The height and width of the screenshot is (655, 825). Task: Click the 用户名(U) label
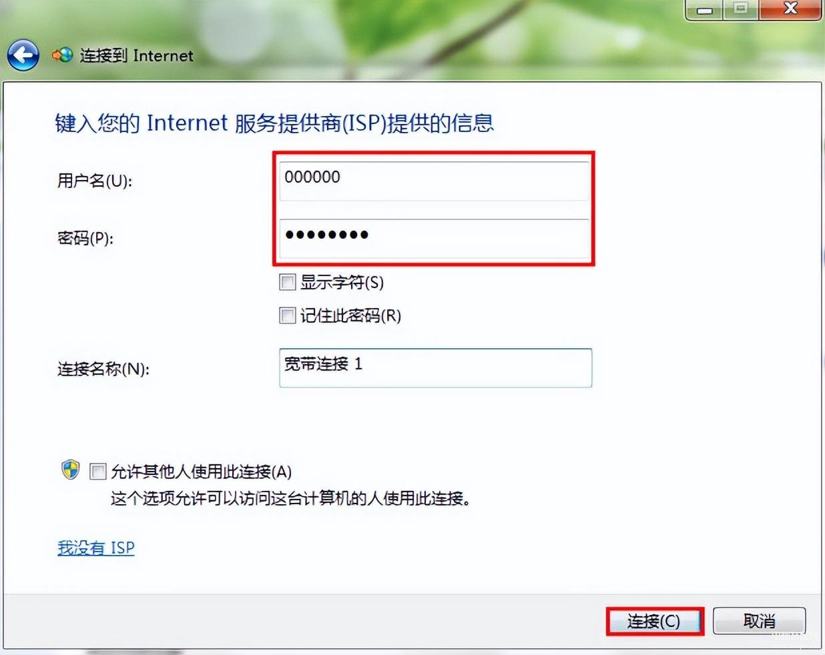(x=95, y=181)
